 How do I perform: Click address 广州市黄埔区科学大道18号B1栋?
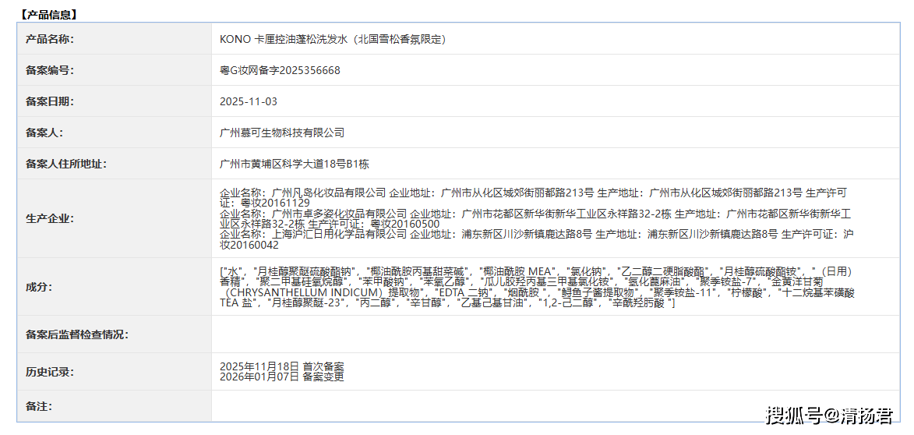pyautogui.click(x=295, y=164)
